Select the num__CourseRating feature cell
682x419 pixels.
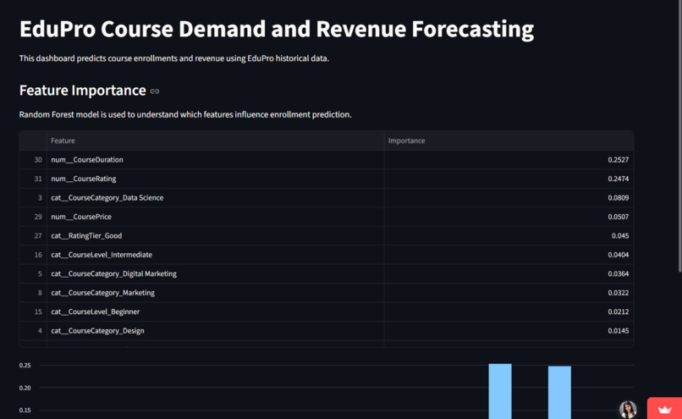click(x=215, y=179)
